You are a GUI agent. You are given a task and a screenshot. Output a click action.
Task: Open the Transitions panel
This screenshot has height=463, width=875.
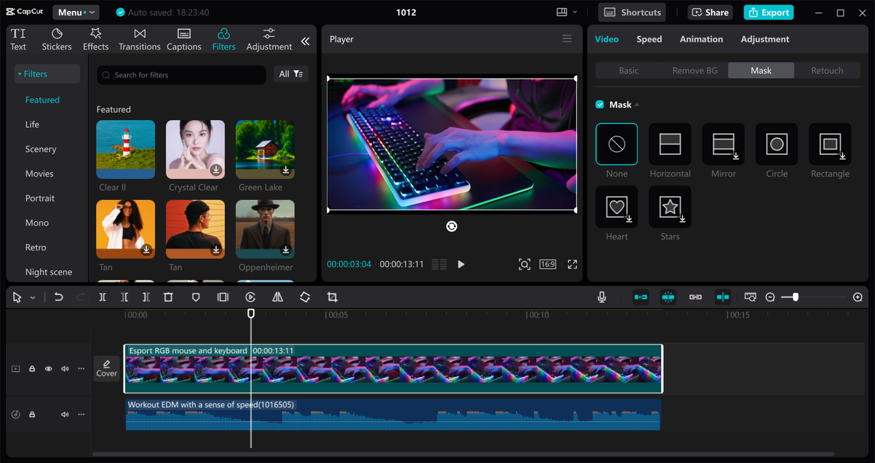point(139,40)
